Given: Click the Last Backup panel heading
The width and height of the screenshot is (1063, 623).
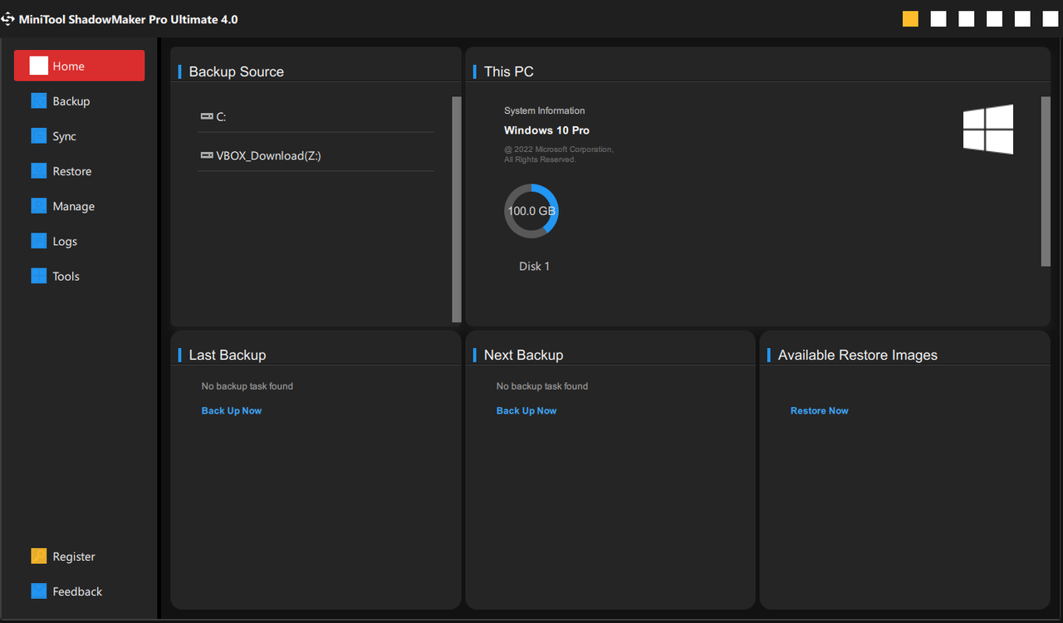Looking at the screenshot, I should (228, 355).
